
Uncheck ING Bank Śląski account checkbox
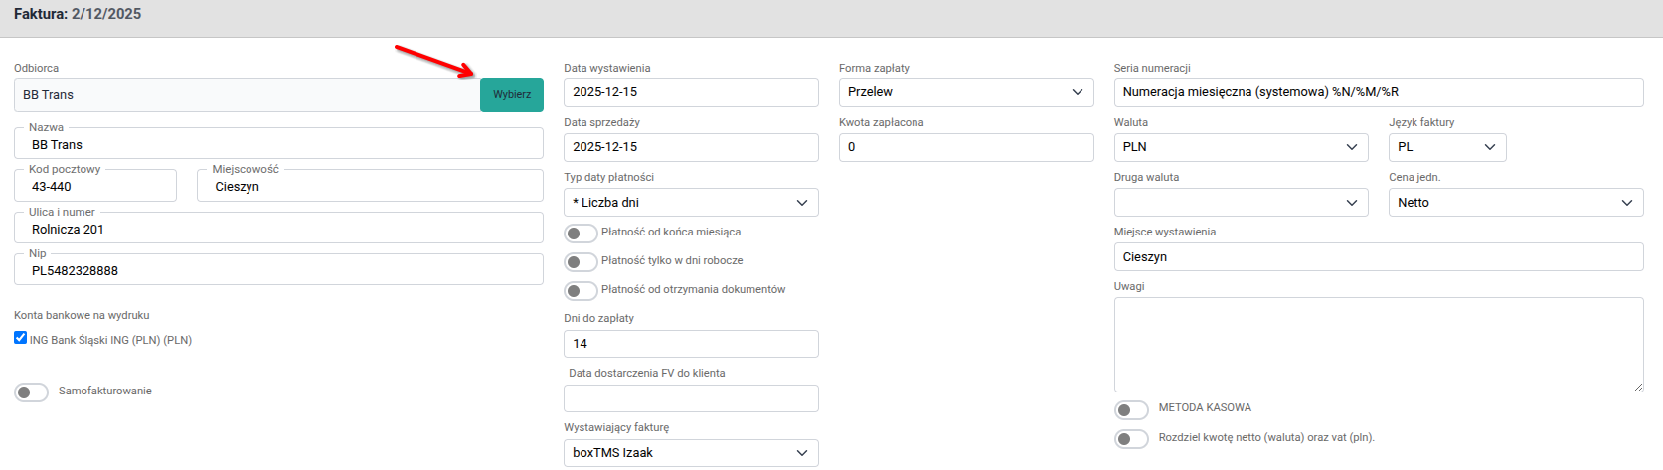pos(21,338)
